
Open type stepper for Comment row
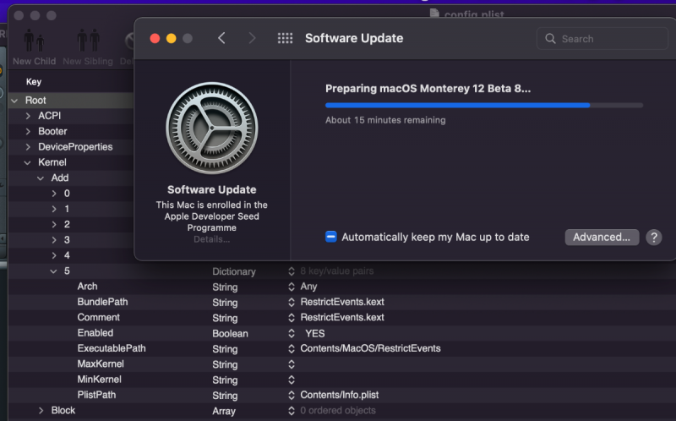tap(292, 318)
